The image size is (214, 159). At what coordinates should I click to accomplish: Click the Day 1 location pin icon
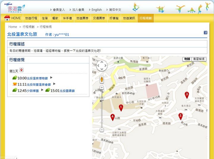tap(21, 71)
